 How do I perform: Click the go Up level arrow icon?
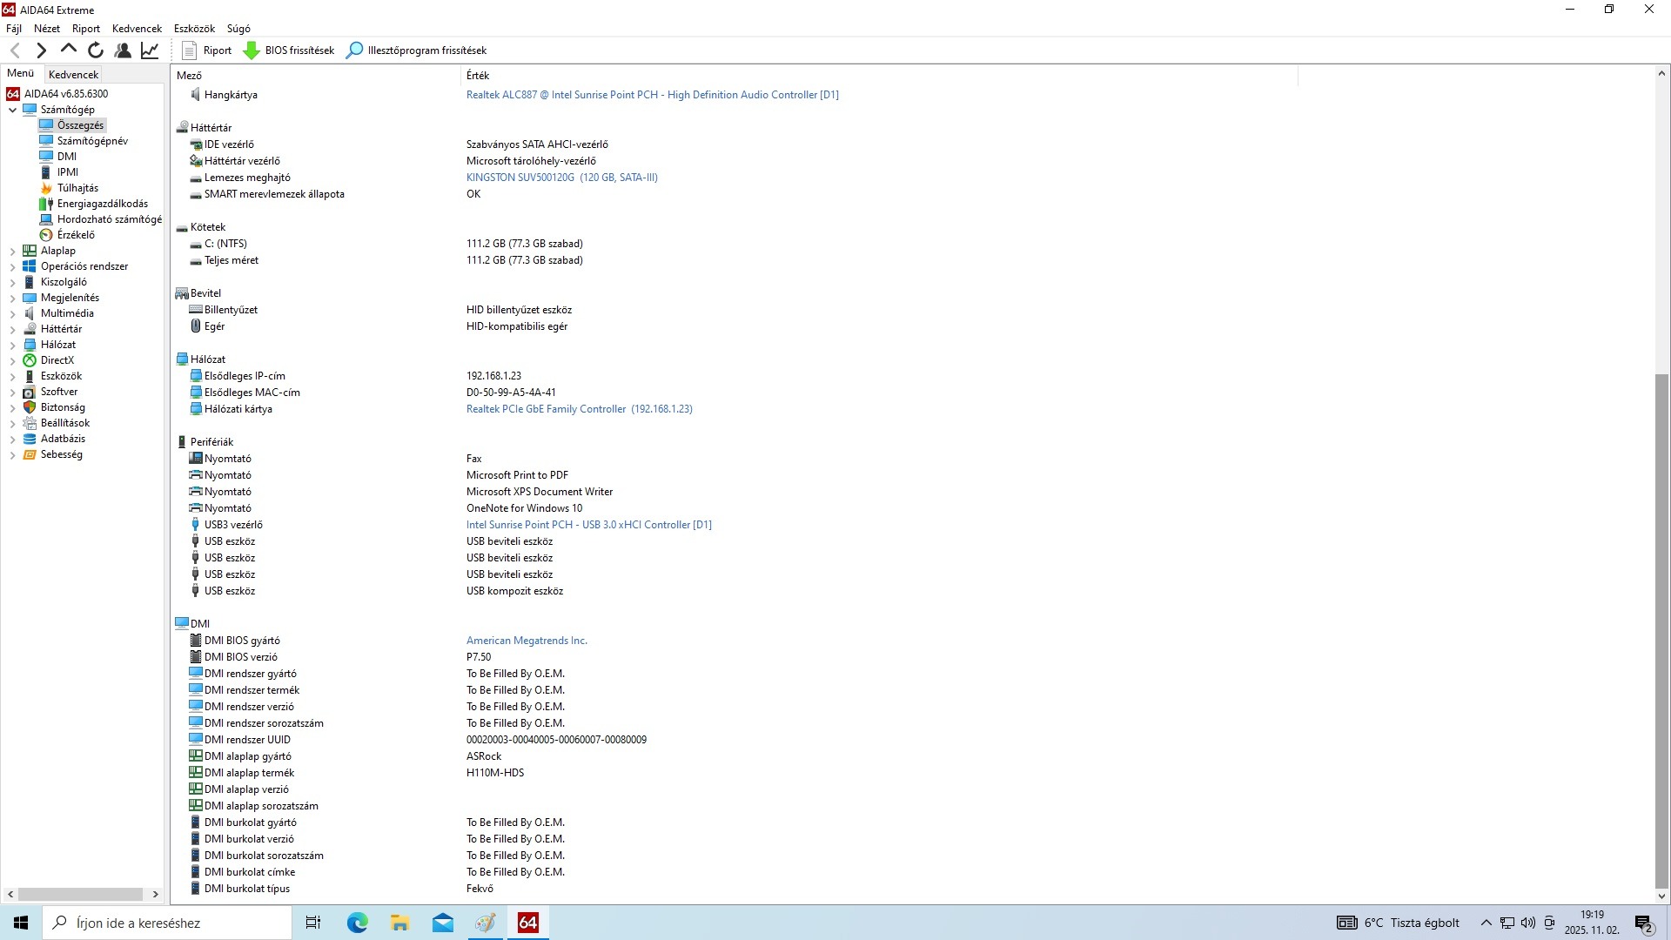[69, 50]
